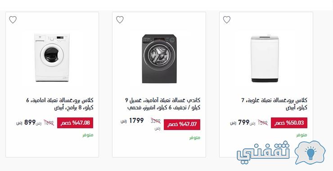Open Class Pro 6 kilo front-load title
This screenshot has width=333, height=171.
coord(60,104)
